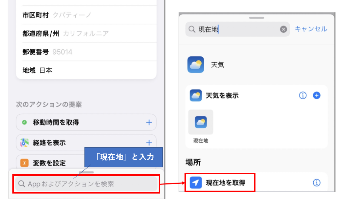Tap the orange variable icon on 変数を設定
The width and height of the screenshot is (341, 203).
(24, 163)
